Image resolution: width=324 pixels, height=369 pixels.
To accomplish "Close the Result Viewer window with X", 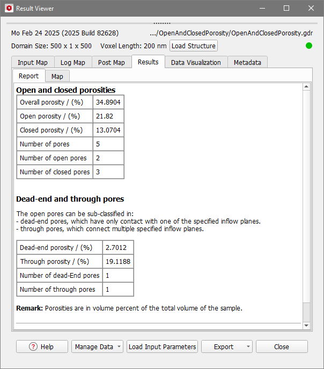I will click(x=311, y=8).
